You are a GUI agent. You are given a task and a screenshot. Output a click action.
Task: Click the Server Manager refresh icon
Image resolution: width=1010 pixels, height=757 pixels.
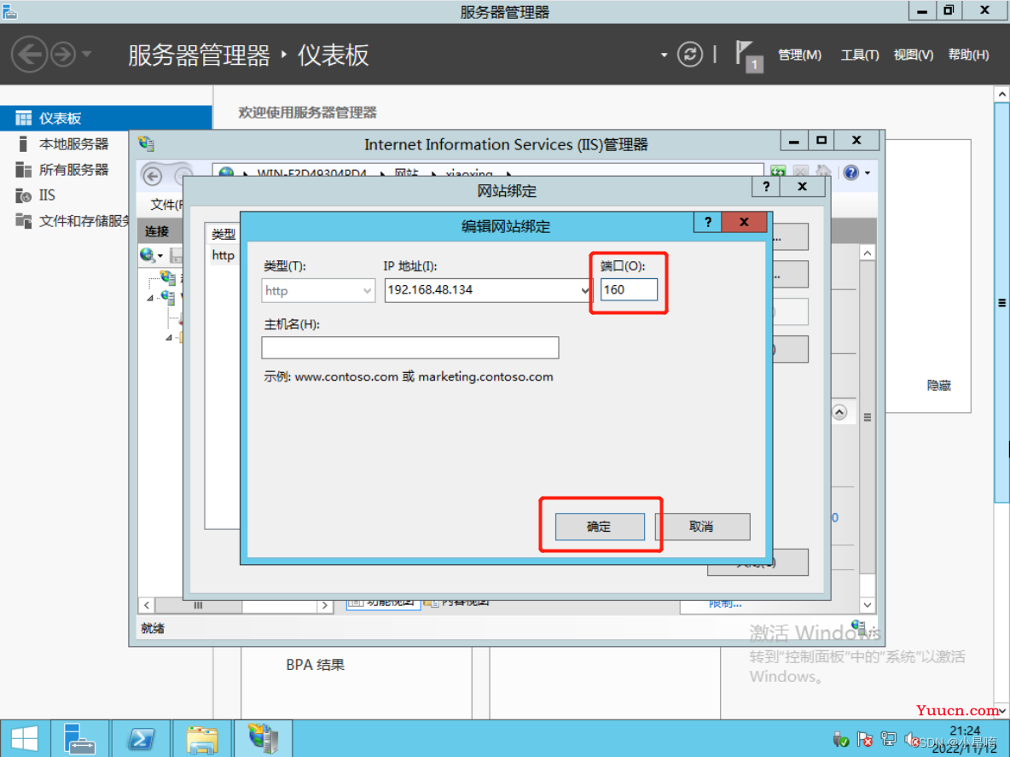(690, 55)
